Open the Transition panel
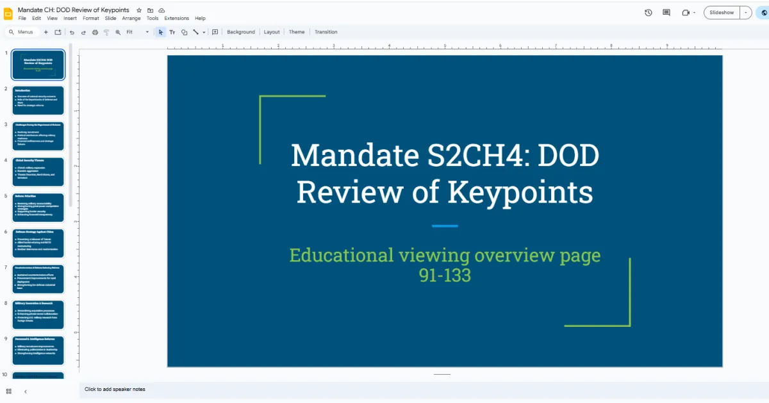This screenshot has width=769, height=403. [x=326, y=32]
